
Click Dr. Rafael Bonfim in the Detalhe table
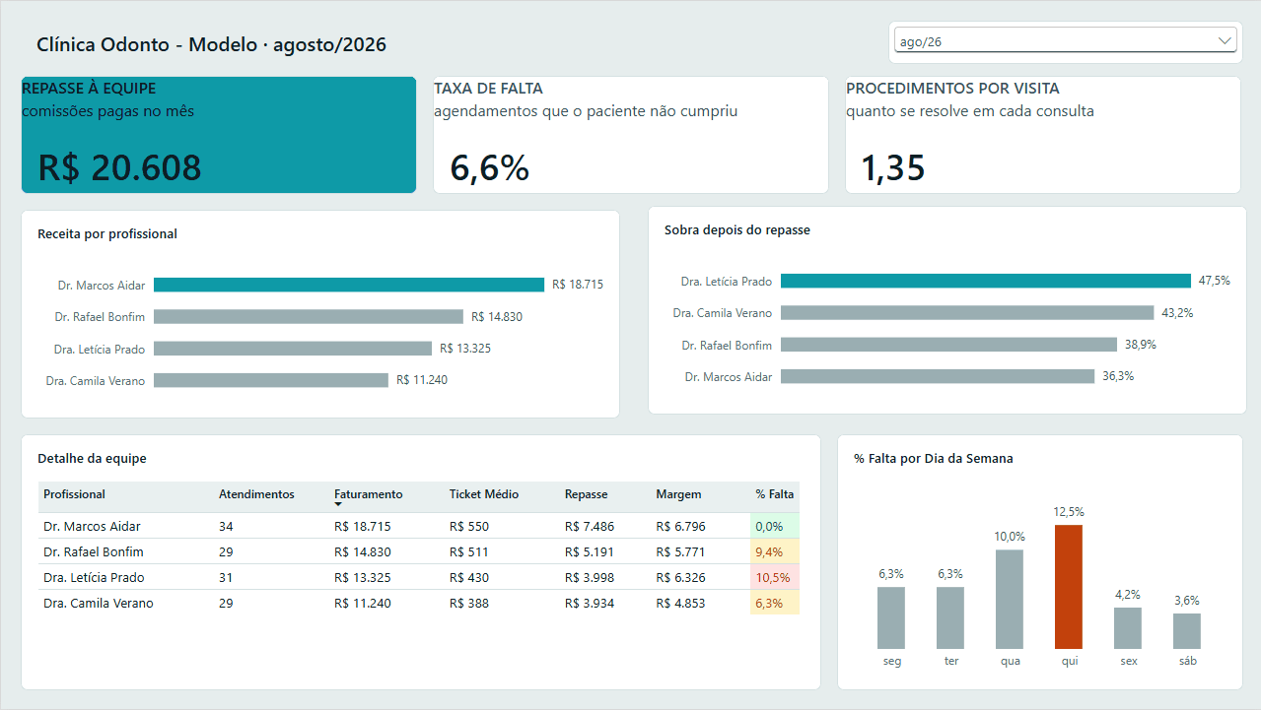click(x=94, y=552)
